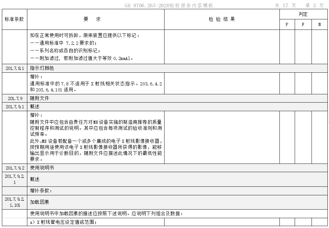
Task: Click the F column header
Action: [x=303, y=24]
